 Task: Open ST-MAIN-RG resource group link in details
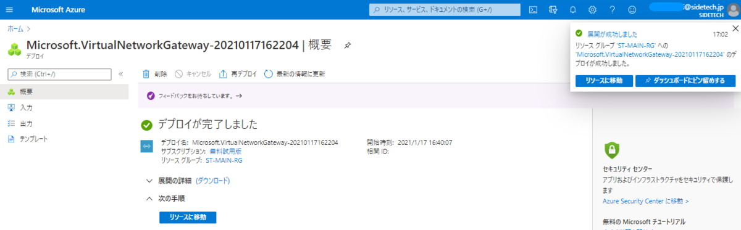click(224, 160)
